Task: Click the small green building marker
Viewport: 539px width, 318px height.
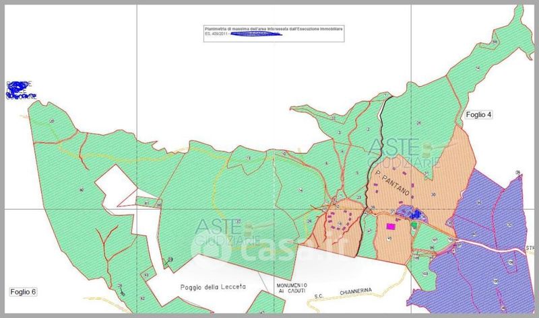Action: 414,226
